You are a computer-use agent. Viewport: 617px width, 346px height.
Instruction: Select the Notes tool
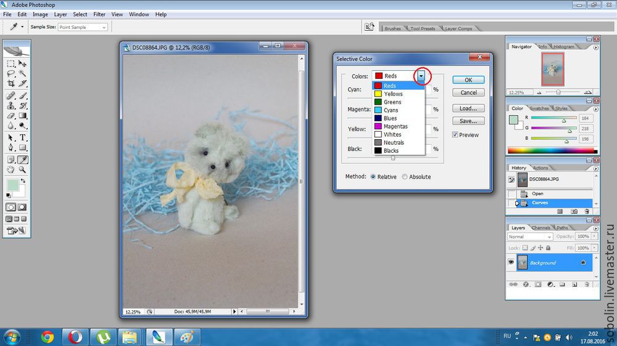(x=10, y=160)
